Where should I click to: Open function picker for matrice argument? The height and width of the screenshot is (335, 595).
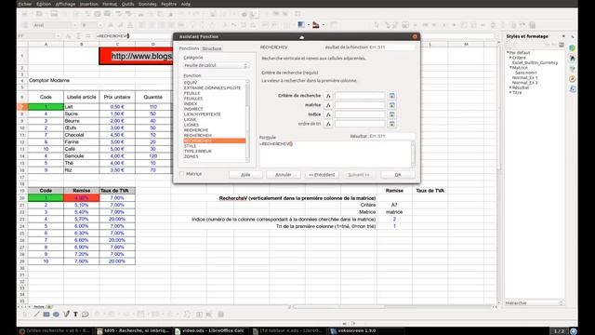click(x=328, y=105)
